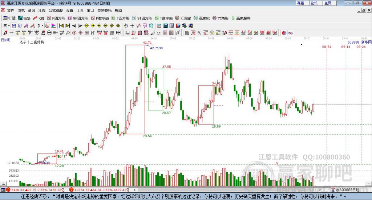The height and width of the screenshot is (200, 372).
Task: Launch the 江恩轮 Gann wheel
Action: pos(183,18)
